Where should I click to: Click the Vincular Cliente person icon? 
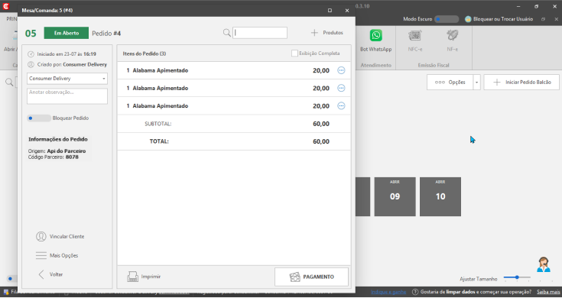[x=41, y=236]
